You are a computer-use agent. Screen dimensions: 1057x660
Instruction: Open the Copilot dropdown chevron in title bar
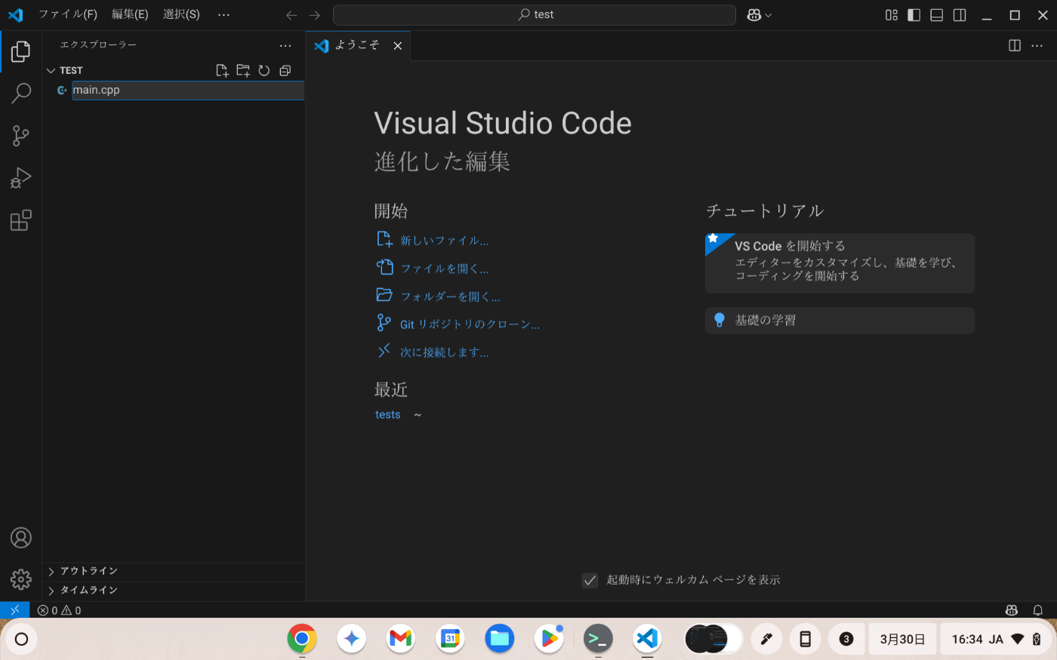click(769, 15)
